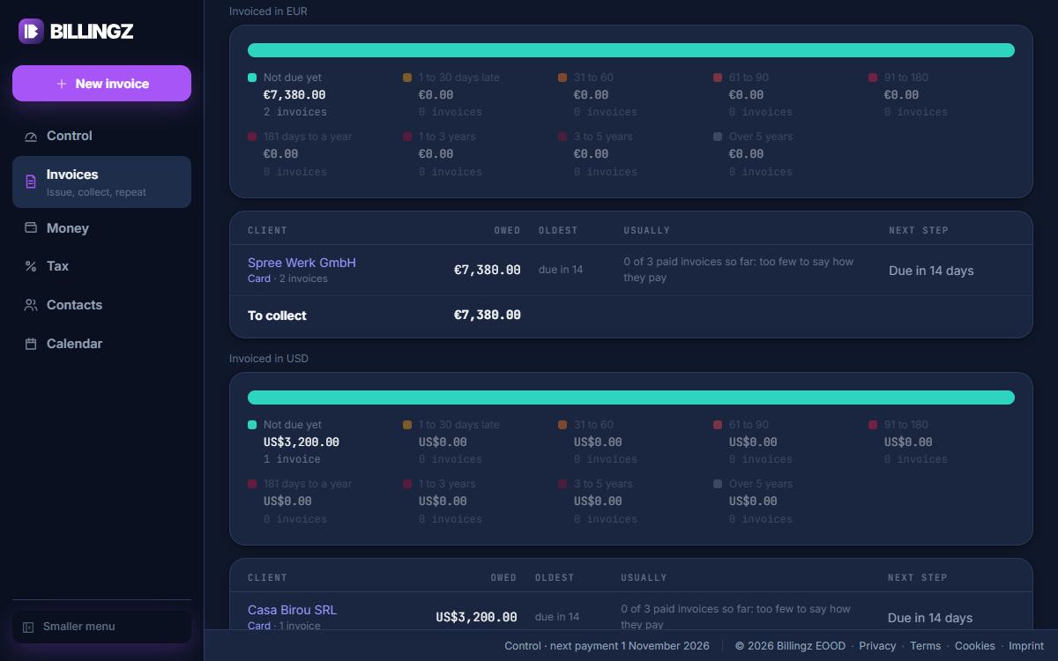Open client Casa Birou SRL

[x=292, y=610]
